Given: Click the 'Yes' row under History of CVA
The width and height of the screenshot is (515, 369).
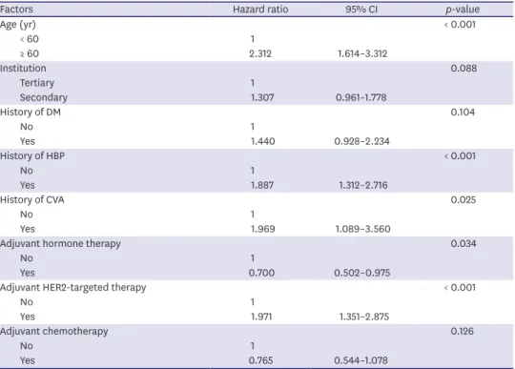Looking at the screenshot, I should pos(28,229).
